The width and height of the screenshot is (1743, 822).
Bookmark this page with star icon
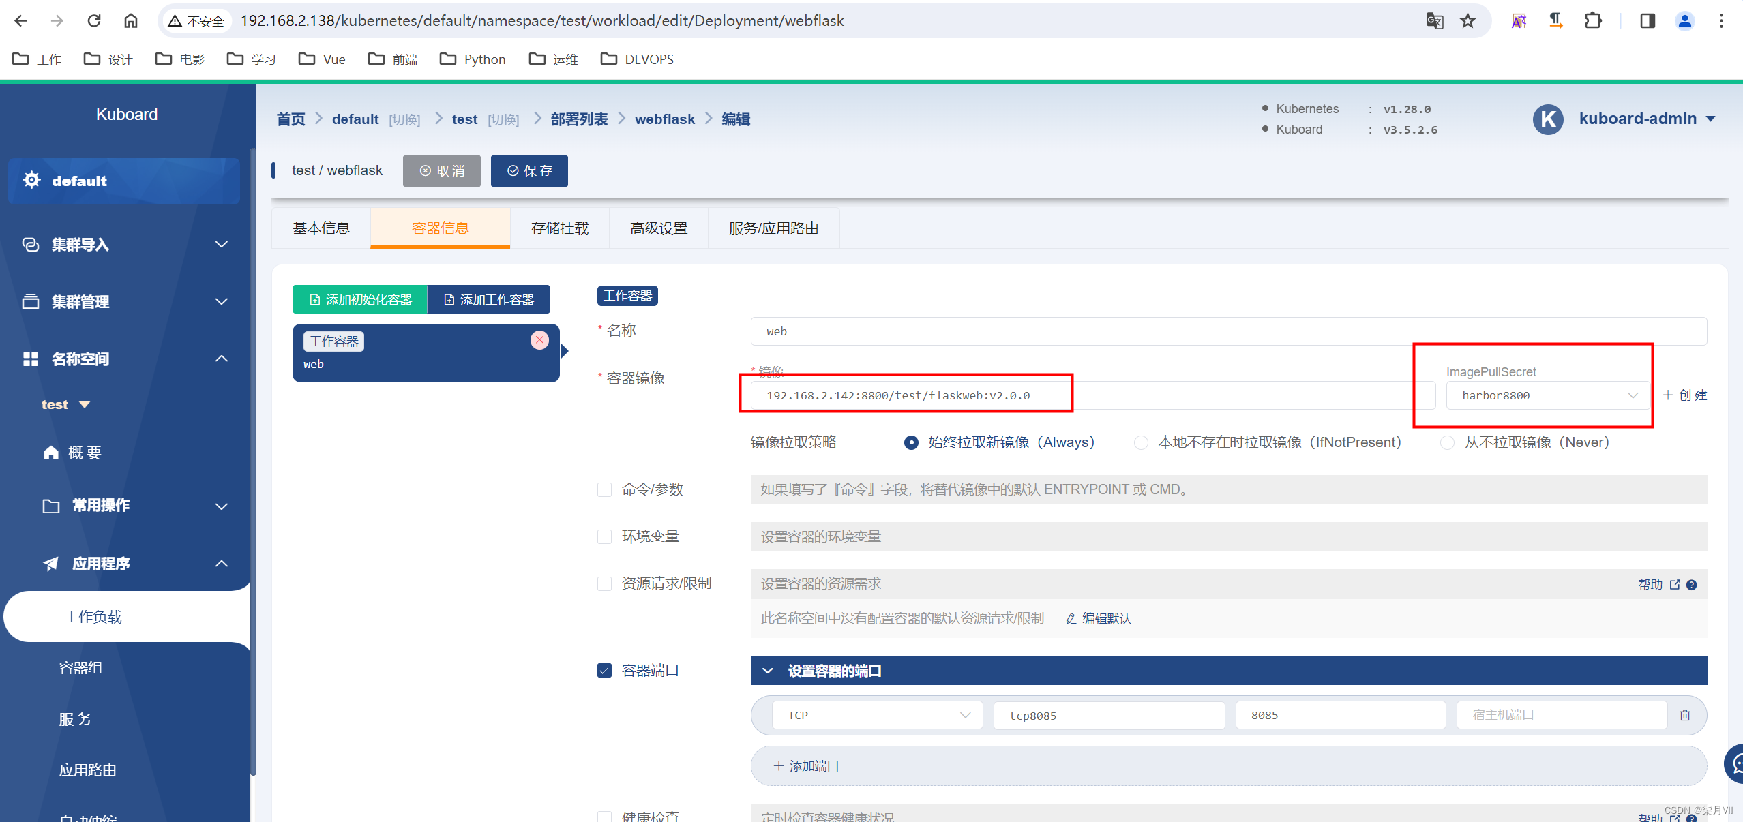(1468, 20)
